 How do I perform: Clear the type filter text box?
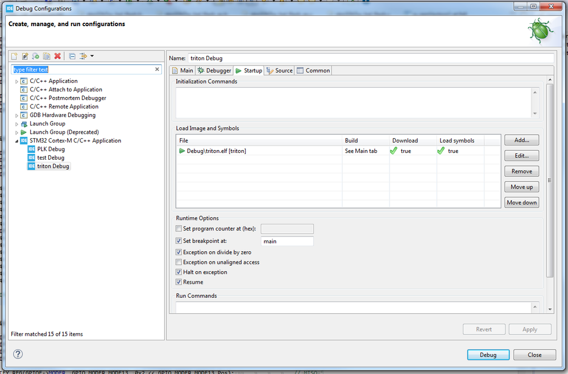pos(157,69)
